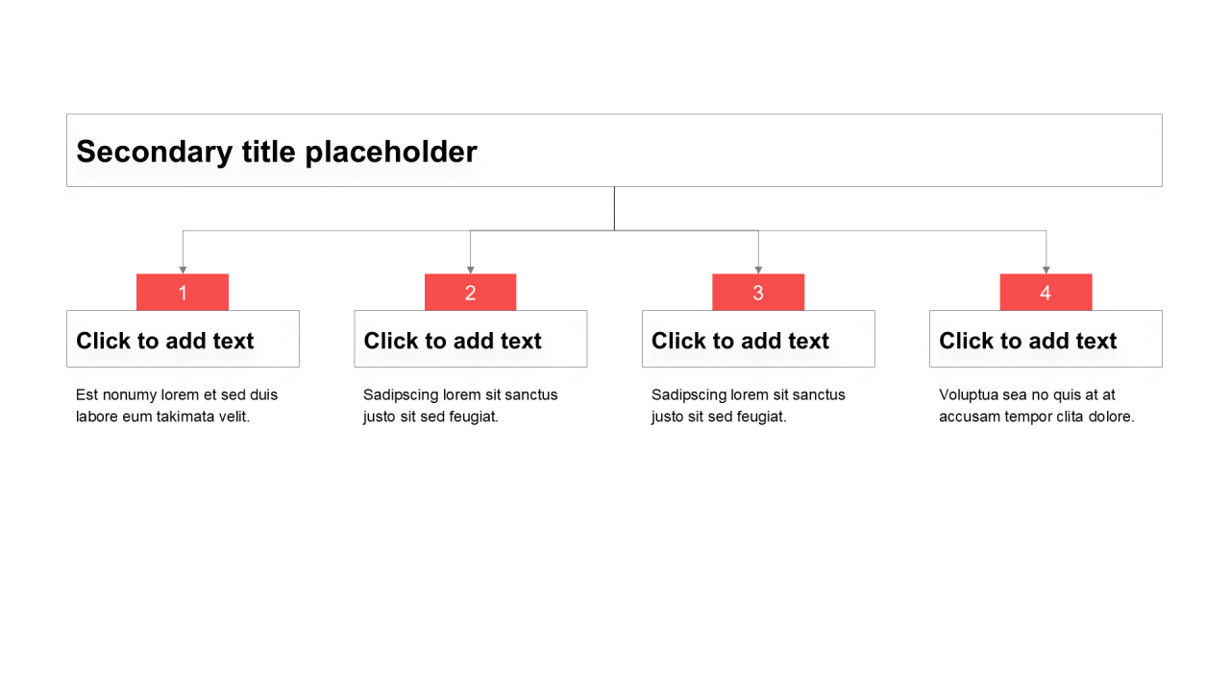The height and width of the screenshot is (691, 1230).
Task: Select the 'Voluptua sea no quis' description text
Action: point(1037,405)
